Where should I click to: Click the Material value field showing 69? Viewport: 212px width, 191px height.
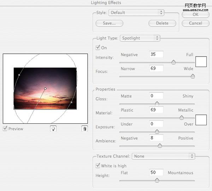pos(156,110)
